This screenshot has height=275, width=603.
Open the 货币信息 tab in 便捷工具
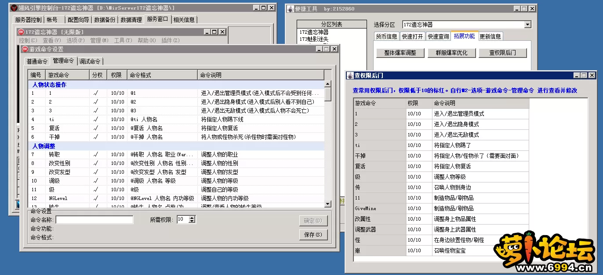point(387,36)
